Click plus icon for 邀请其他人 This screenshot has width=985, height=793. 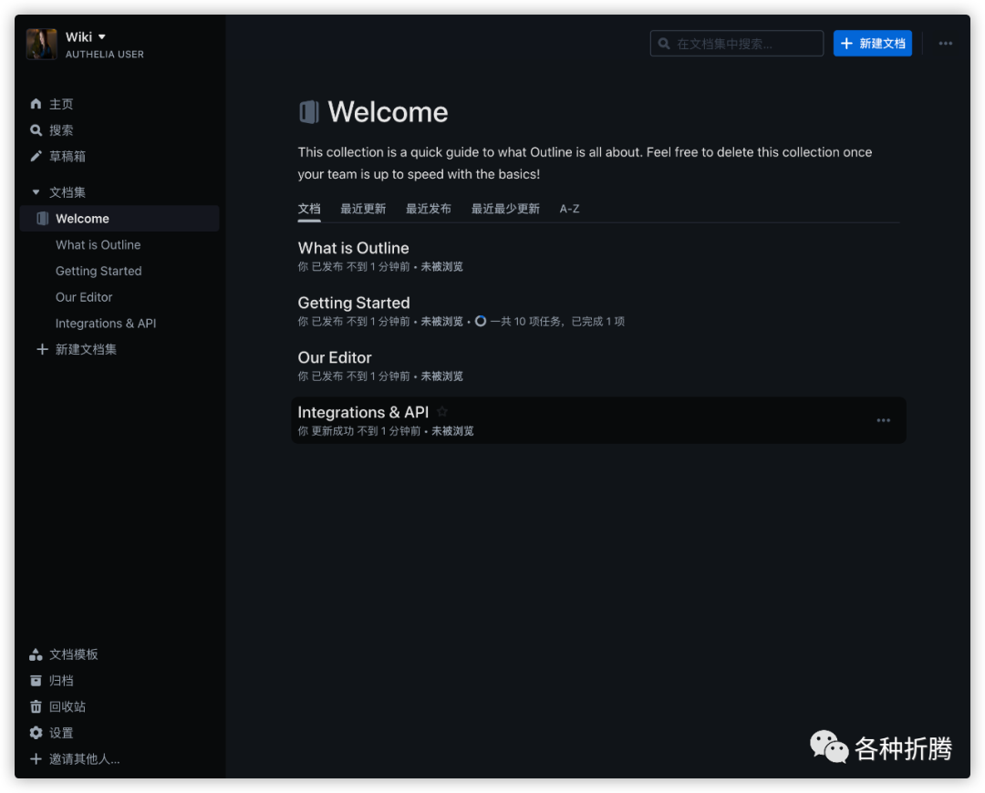(36, 759)
